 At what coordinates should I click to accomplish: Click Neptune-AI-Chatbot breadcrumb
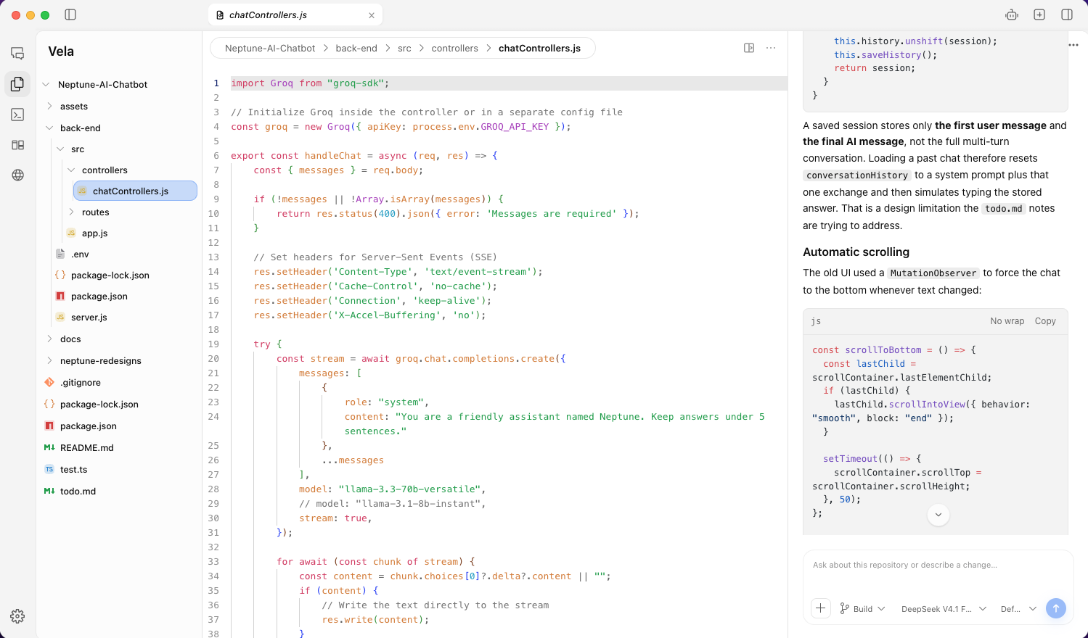(270, 48)
